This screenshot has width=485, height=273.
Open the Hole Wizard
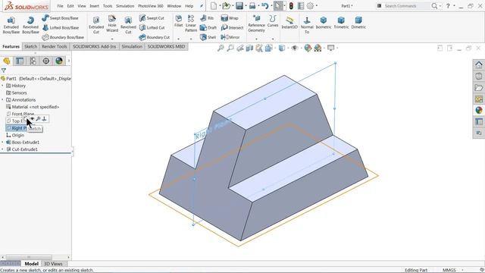tap(112, 24)
